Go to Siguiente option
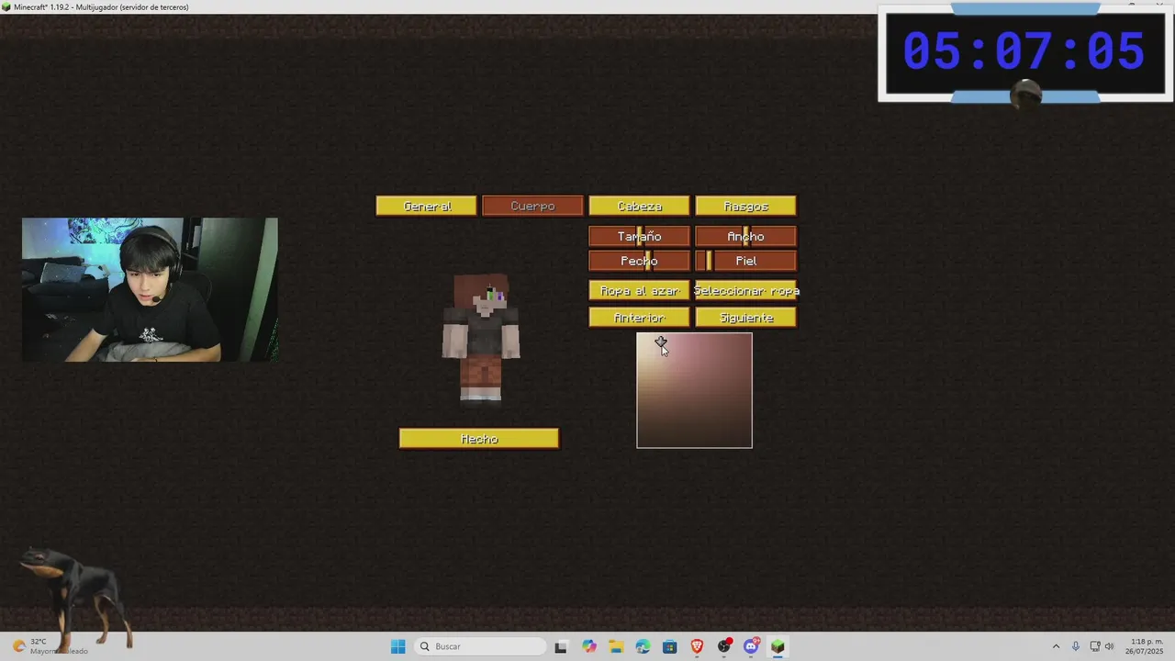1175x661 pixels. (745, 318)
